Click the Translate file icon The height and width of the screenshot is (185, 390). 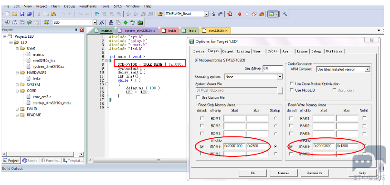(8, 22)
